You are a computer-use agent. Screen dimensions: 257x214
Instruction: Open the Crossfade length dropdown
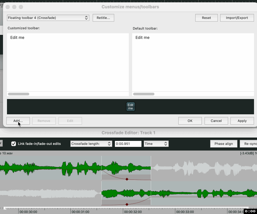(x=91, y=144)
